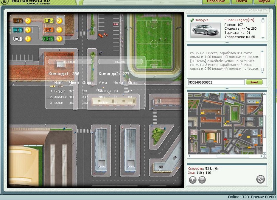Screen dimensions: 277x200
Task: Click the white car icon in the standings panel
Action: pos(18,39)
